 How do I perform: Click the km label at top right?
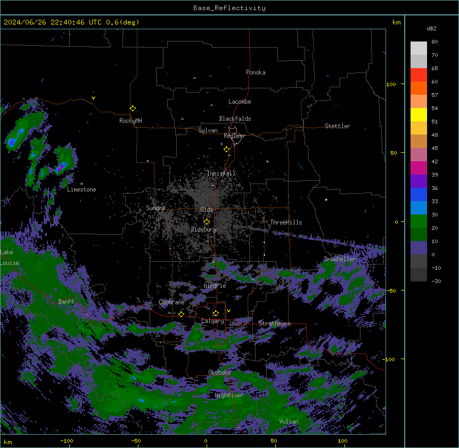pos(397,22)
